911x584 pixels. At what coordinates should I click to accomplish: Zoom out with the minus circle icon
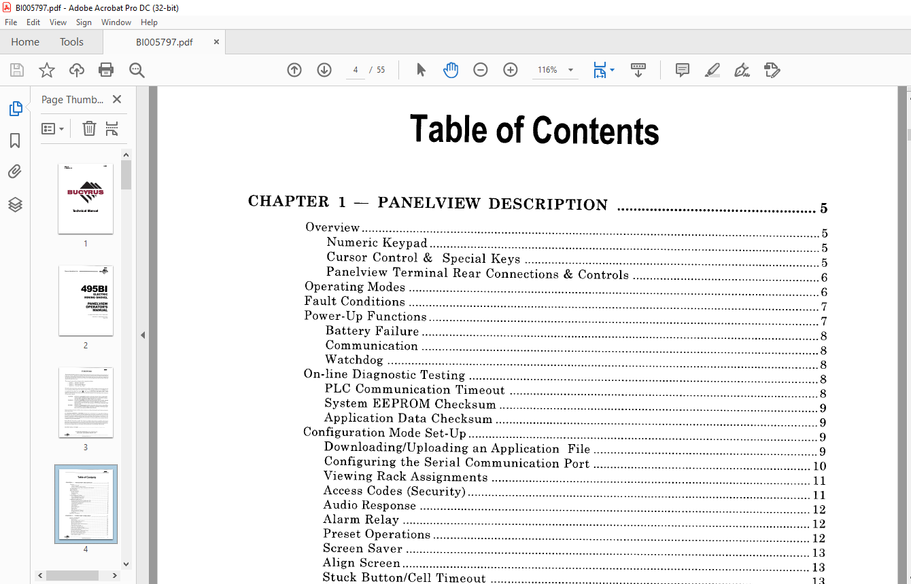click(x=481, y=70)
